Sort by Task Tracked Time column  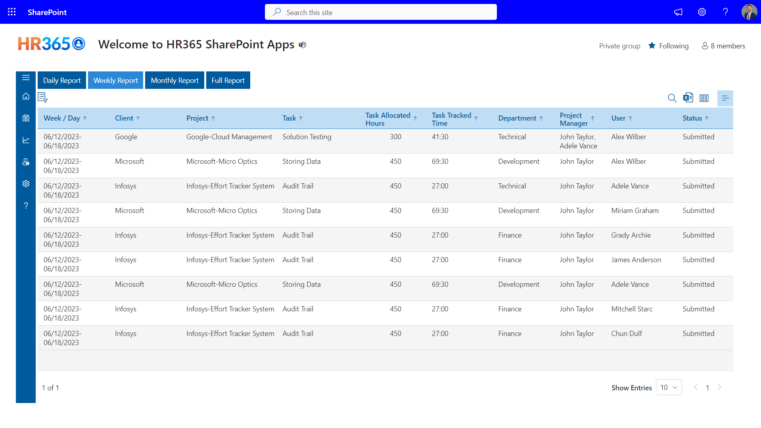pos(455,119)
